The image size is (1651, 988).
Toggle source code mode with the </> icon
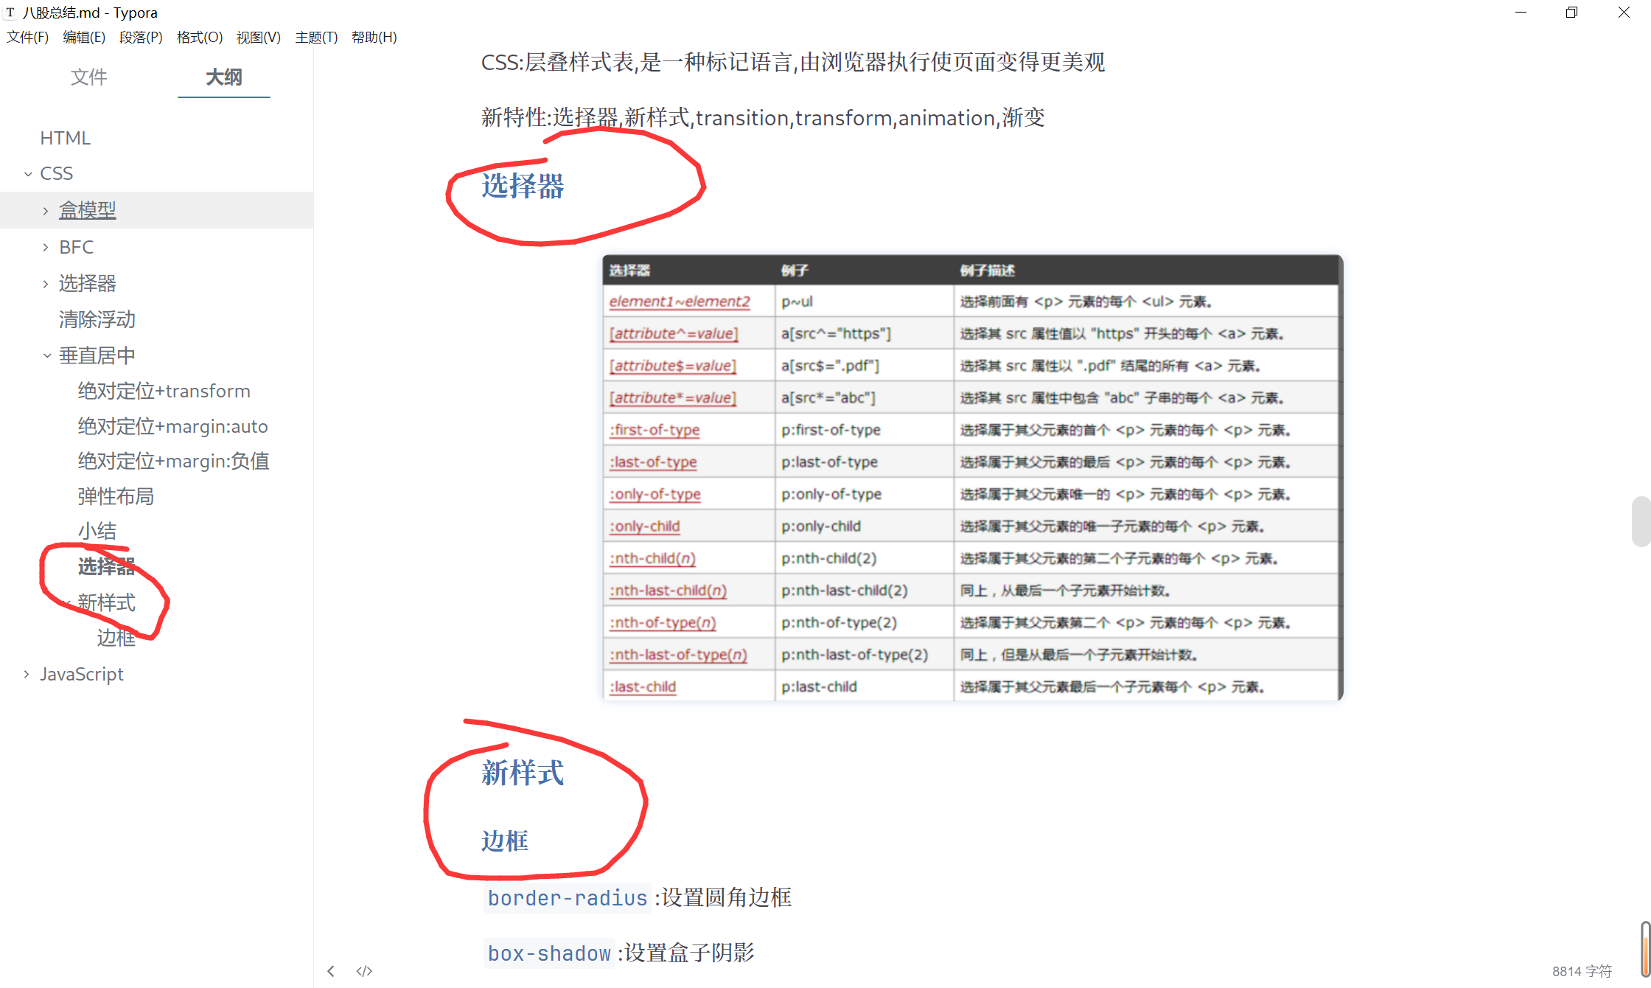pos(363,970)
